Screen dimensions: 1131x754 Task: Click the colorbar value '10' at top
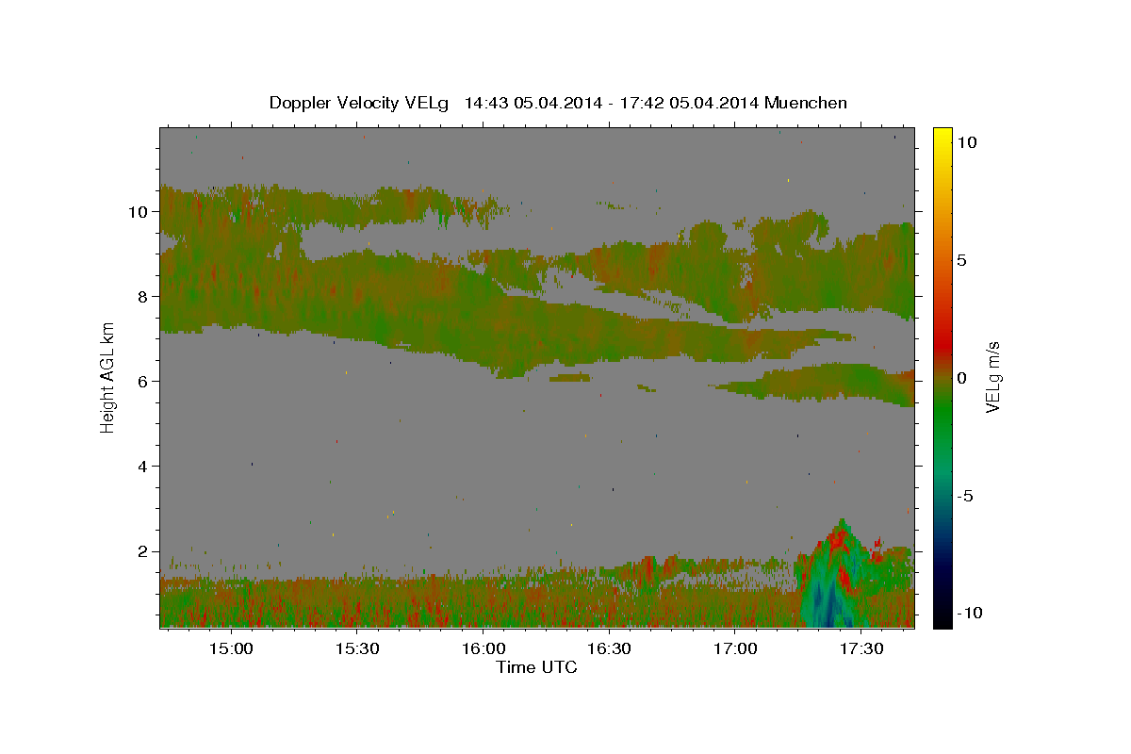(x=965, y=142)
